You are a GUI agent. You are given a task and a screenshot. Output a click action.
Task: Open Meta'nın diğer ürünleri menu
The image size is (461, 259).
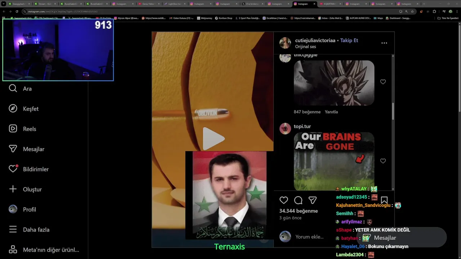click(44, 250)
